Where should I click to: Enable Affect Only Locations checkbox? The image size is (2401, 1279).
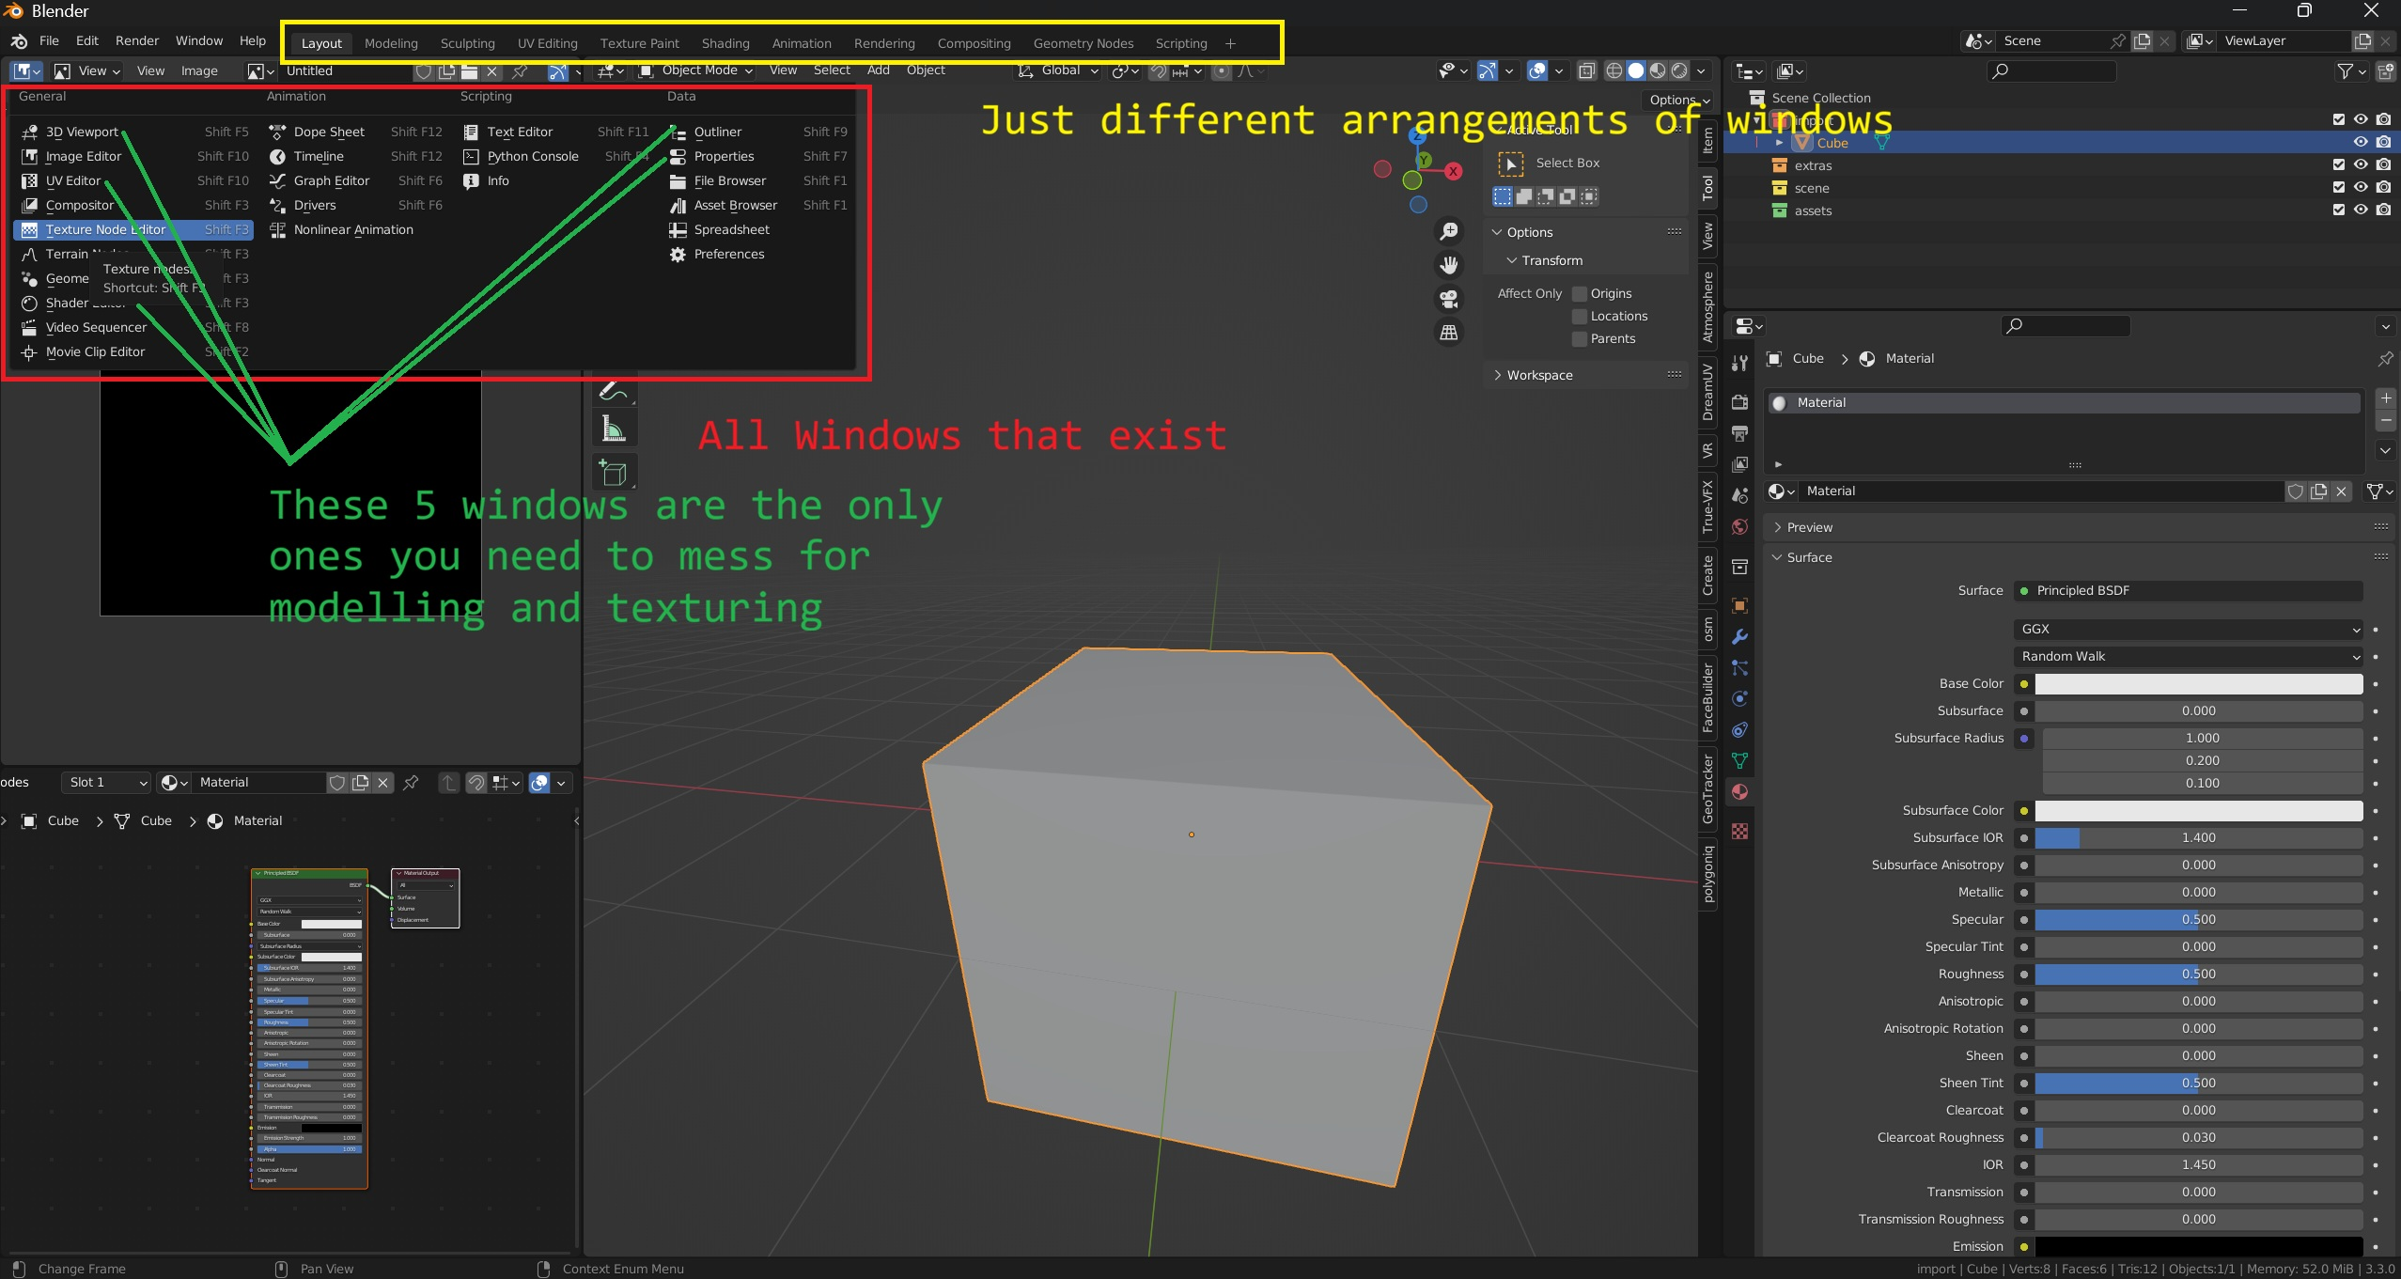tap(1580, 317)
